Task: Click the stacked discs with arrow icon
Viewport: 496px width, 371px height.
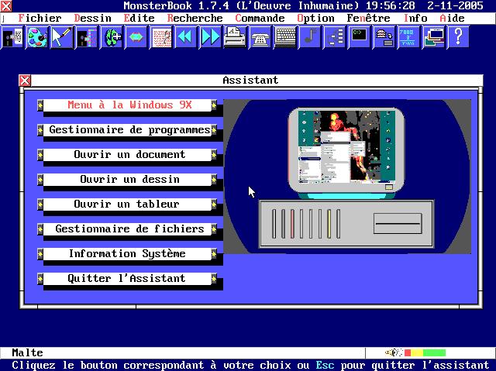Action: click(x=384, y=37)
